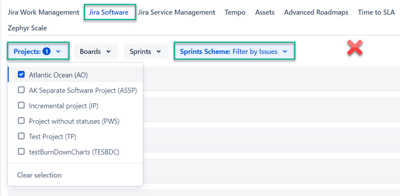Open Sprints Scheme filter dropdown
The image size is (400, 196).
[234, 52]
